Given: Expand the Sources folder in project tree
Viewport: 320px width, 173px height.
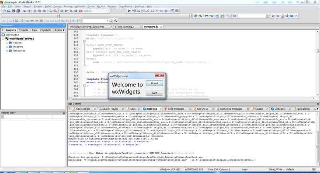Looking at the screenshot, I should tap(7, 43).
